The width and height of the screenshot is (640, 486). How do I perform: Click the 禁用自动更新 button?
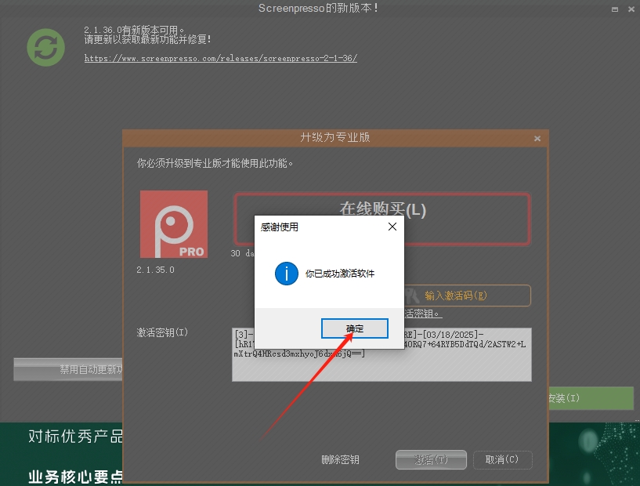[x=69, y=369]
